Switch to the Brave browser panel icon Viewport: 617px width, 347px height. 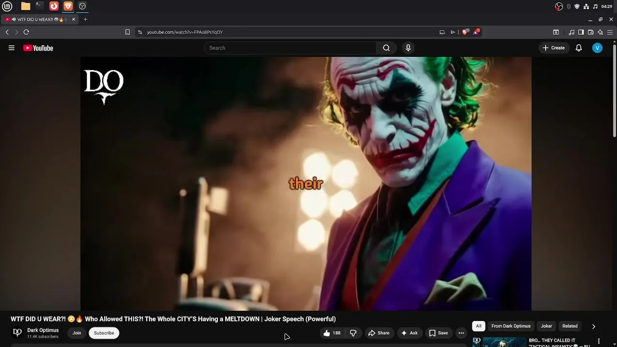[68, 6]
